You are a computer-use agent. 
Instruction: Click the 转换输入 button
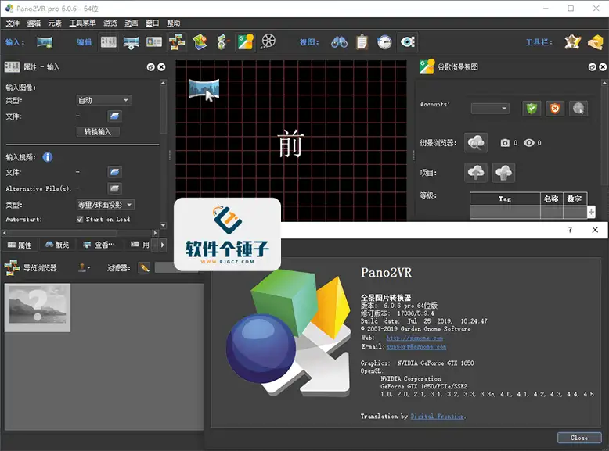98,132
